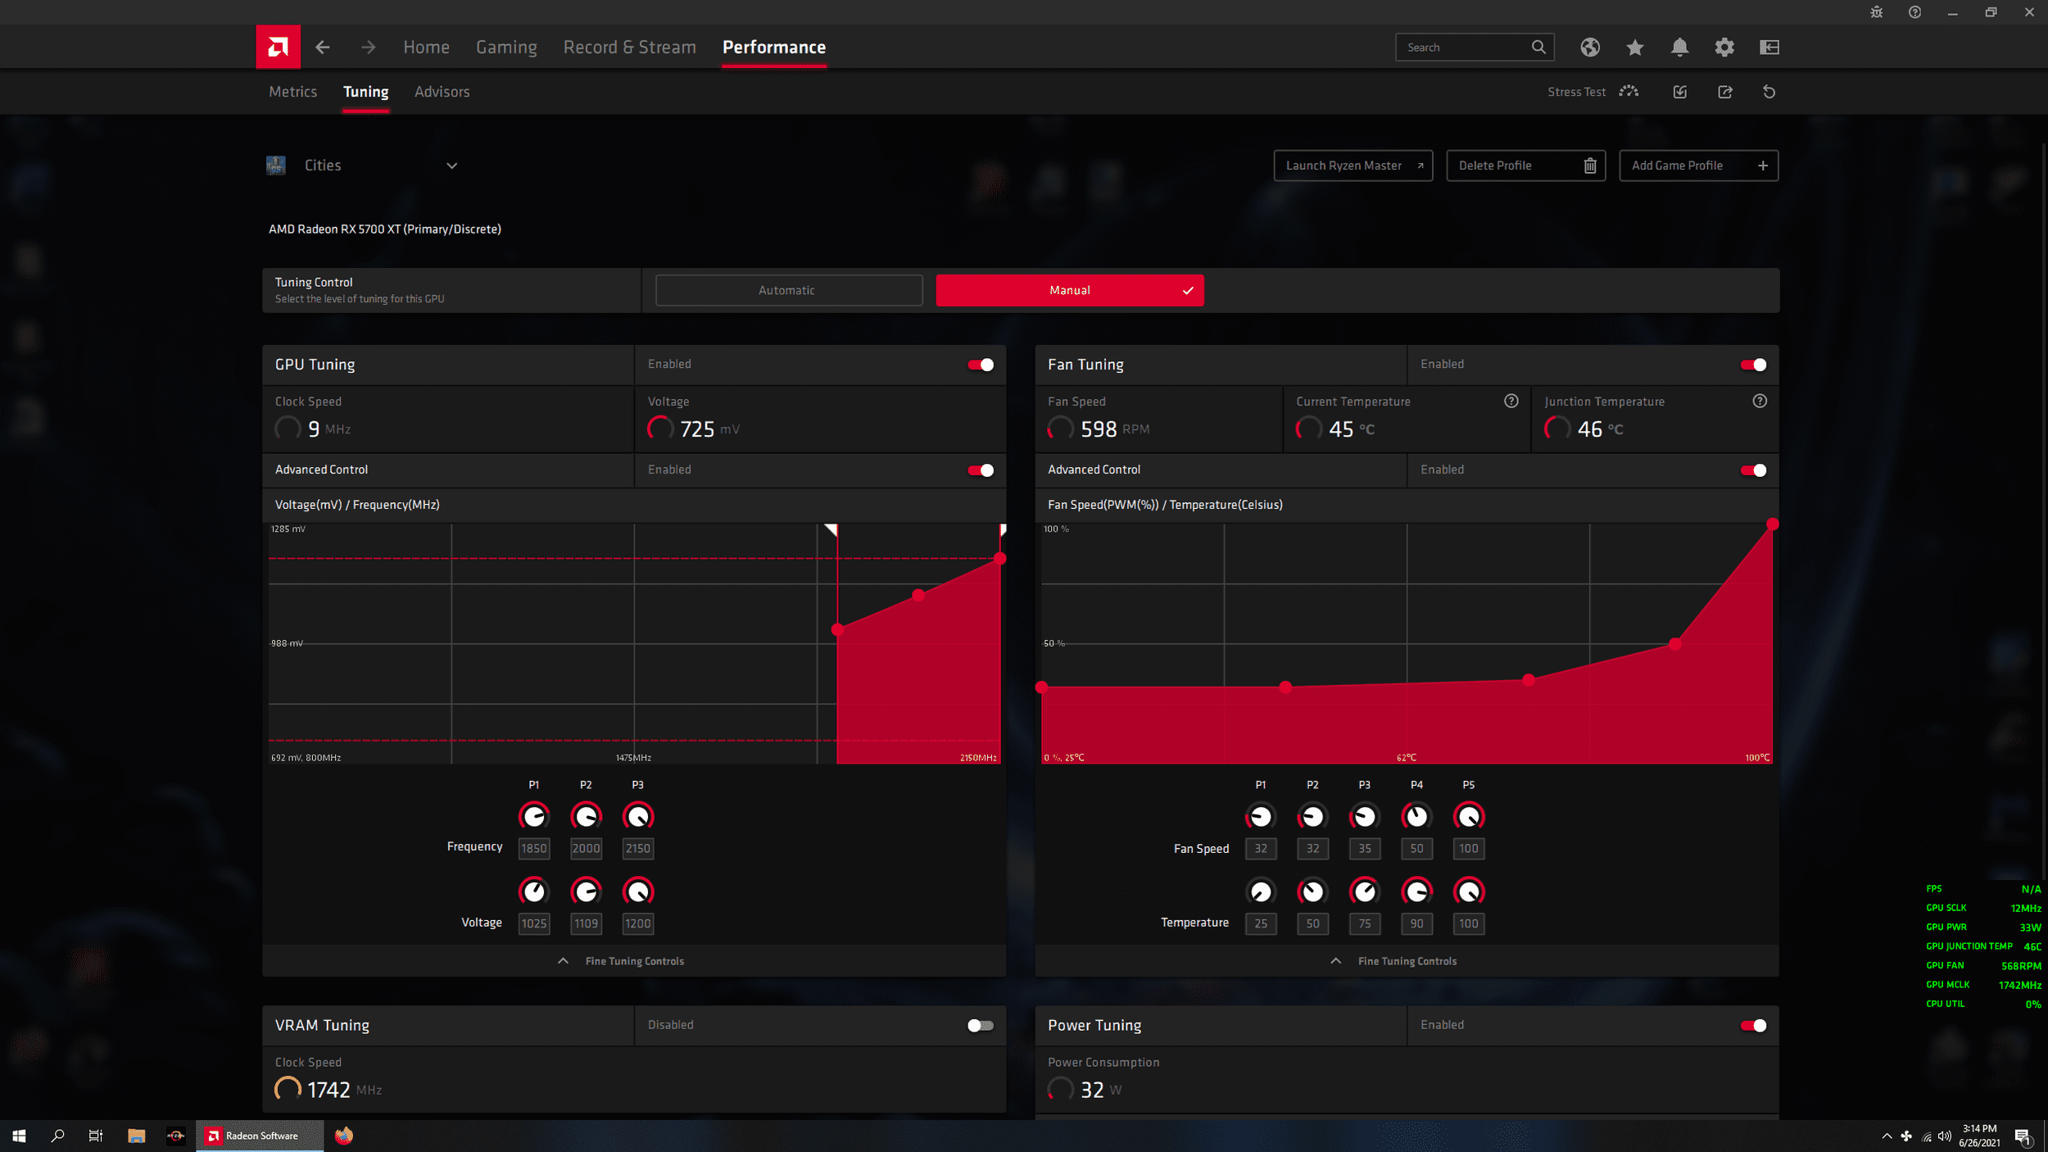Click the P3 Fan Speed value field 35
Image resolution: width=2048 pixels, height=1152 pixels.
[1365, 849]
